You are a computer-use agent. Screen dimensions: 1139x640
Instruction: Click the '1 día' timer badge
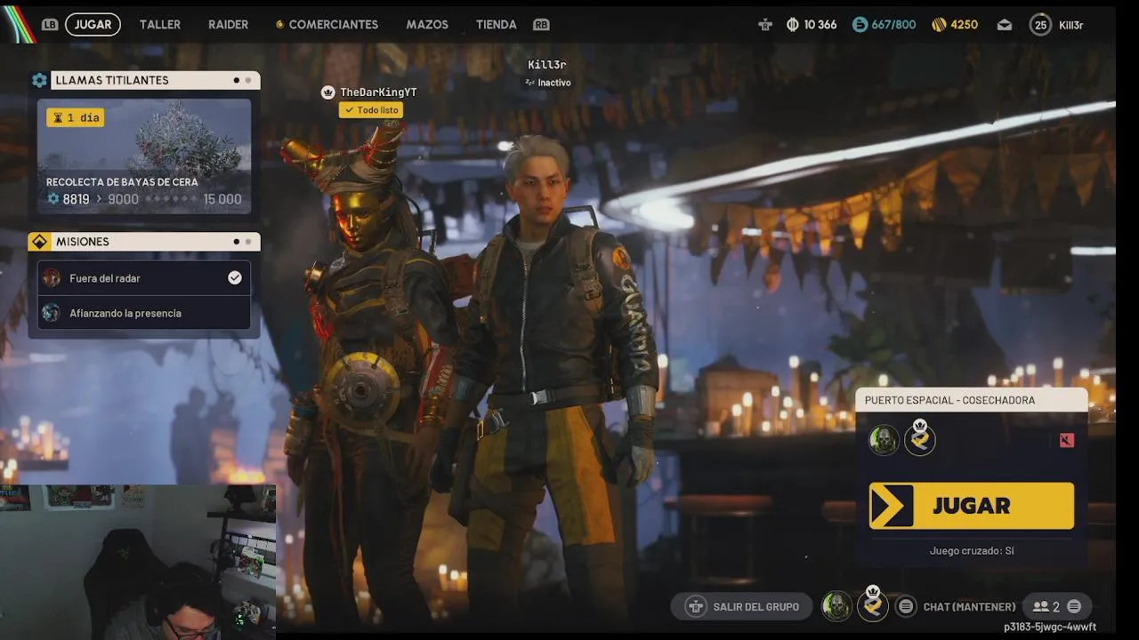(x=76, y=117)
